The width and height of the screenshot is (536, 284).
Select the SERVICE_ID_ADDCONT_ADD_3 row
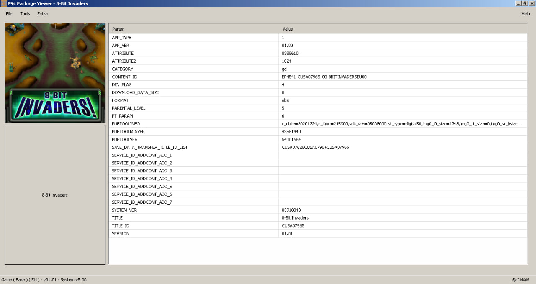318,171
